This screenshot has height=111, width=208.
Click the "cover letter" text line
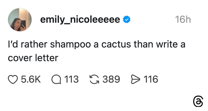[x=33, y=58]
